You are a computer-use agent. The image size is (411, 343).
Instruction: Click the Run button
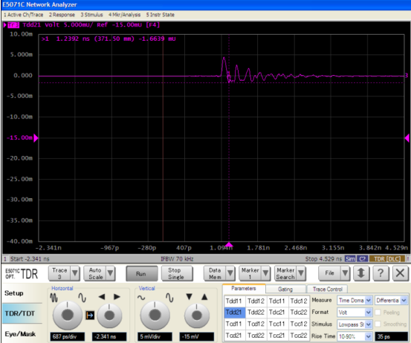[141, 274]
